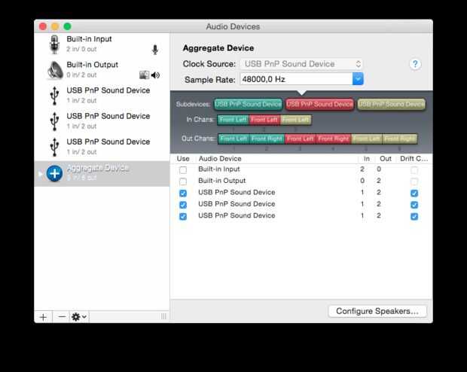Open Configure Speakers dialog
Screen dimensions: 467x372
[x=377, y=311]
